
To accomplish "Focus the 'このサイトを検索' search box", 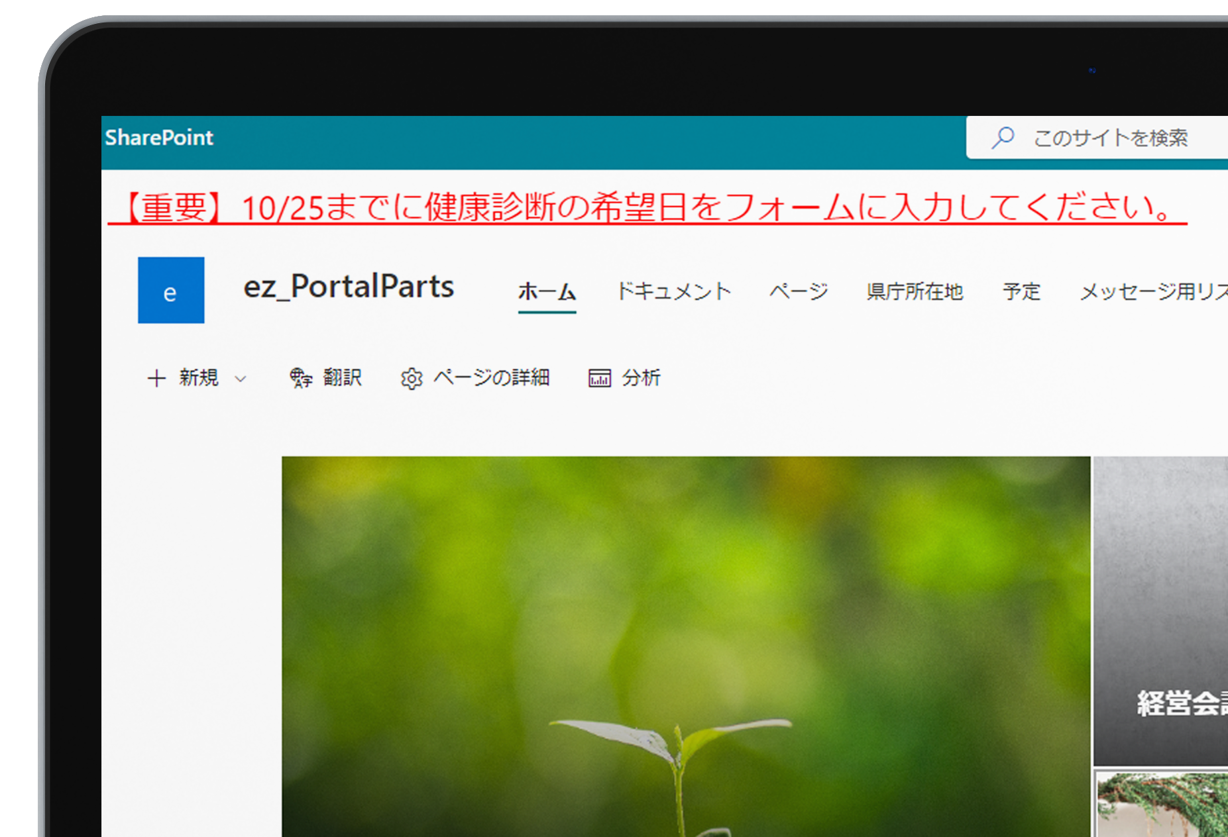I will (1097, 138).
